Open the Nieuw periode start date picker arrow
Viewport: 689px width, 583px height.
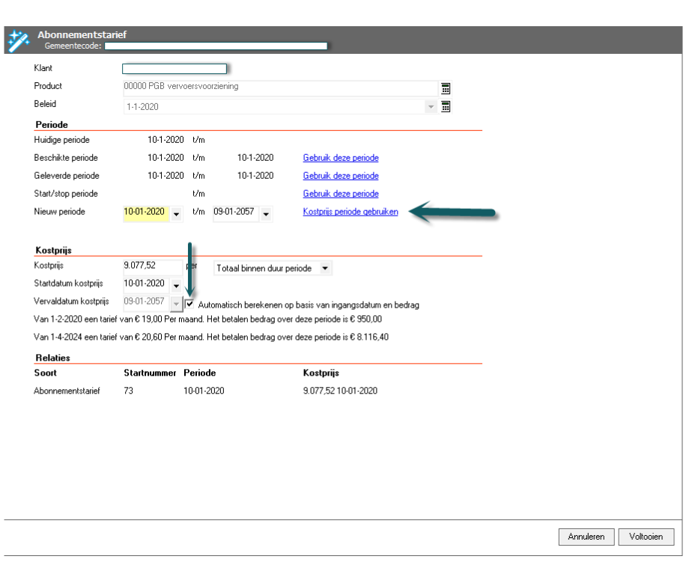176,214
